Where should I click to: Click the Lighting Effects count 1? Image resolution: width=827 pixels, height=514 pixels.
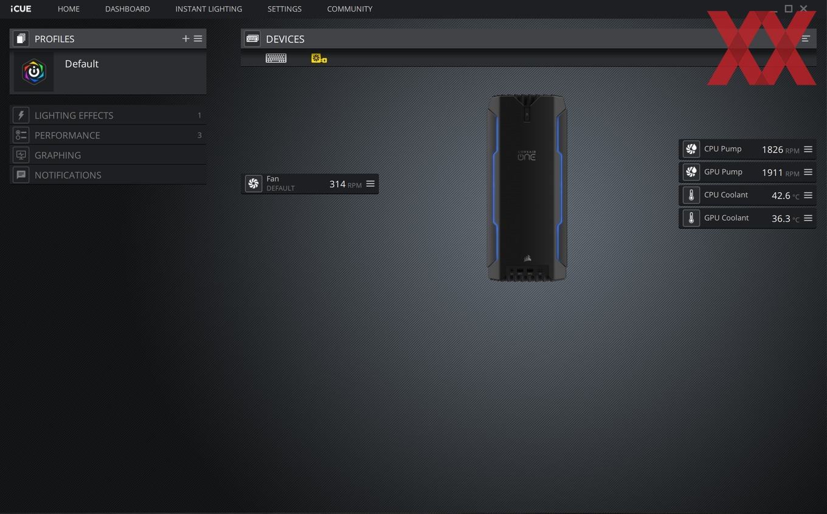199,115
